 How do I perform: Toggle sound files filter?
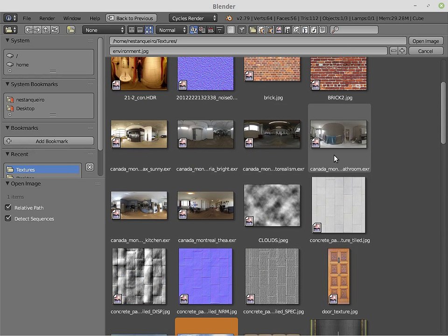click(314, 30)
